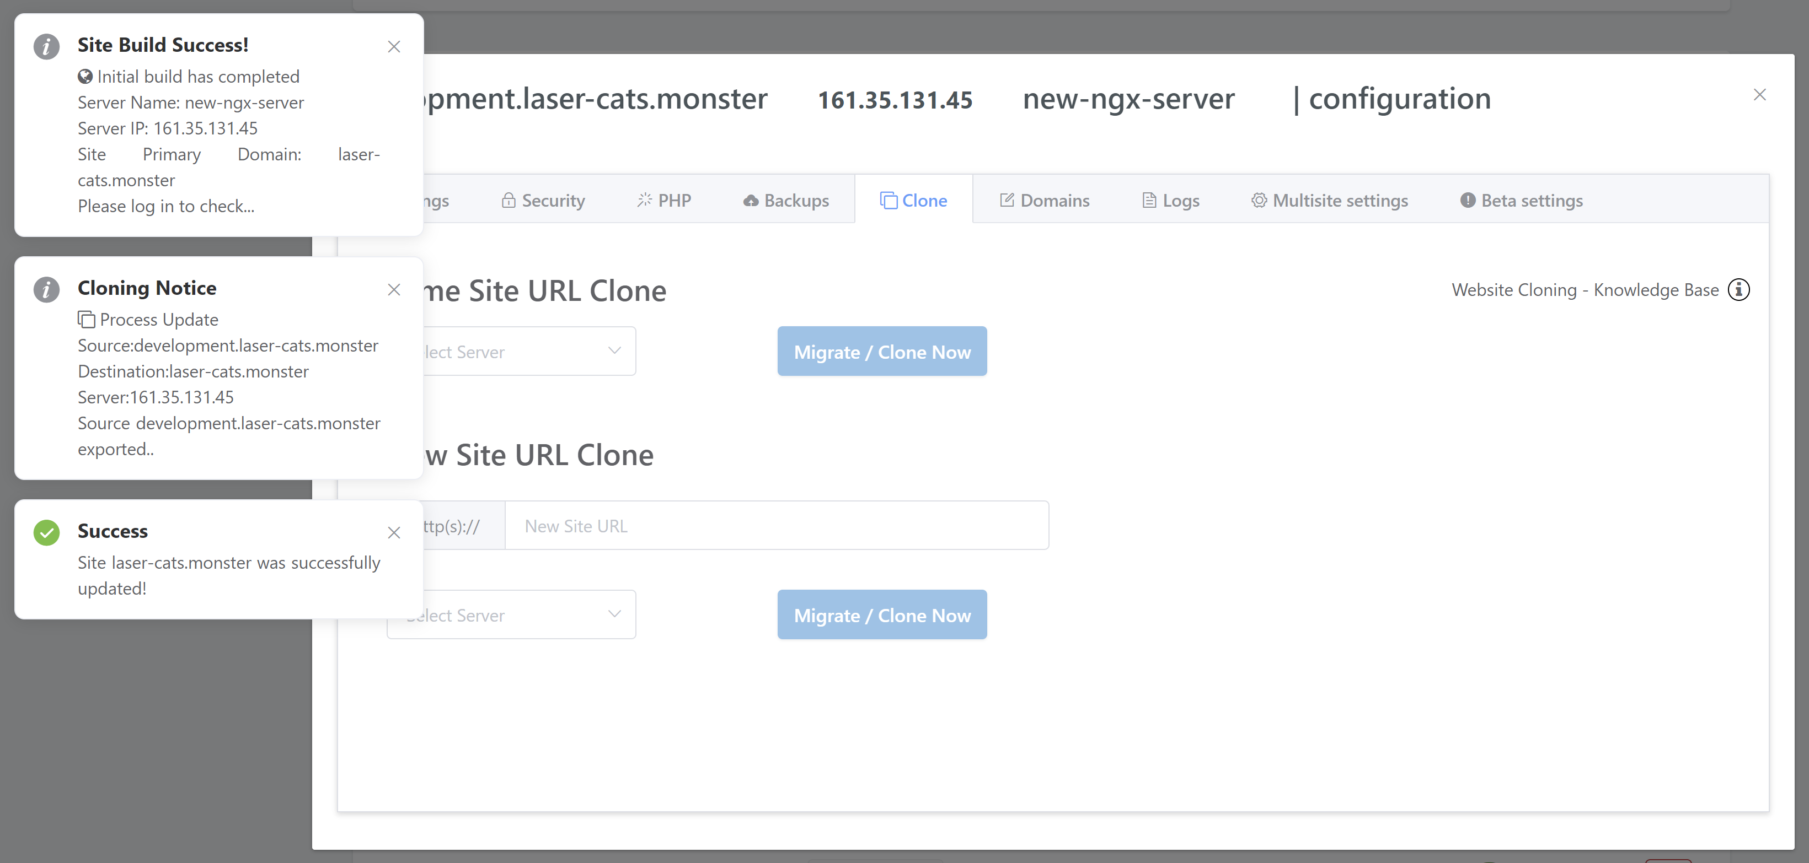This screenshot has height=863, width=1809.
Task: Expand Select Server dropdown under New Site URL Clone
Action: coord(511,614)
